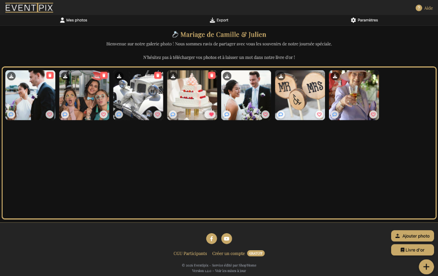Open the Mes photos tab

(74, 20)
